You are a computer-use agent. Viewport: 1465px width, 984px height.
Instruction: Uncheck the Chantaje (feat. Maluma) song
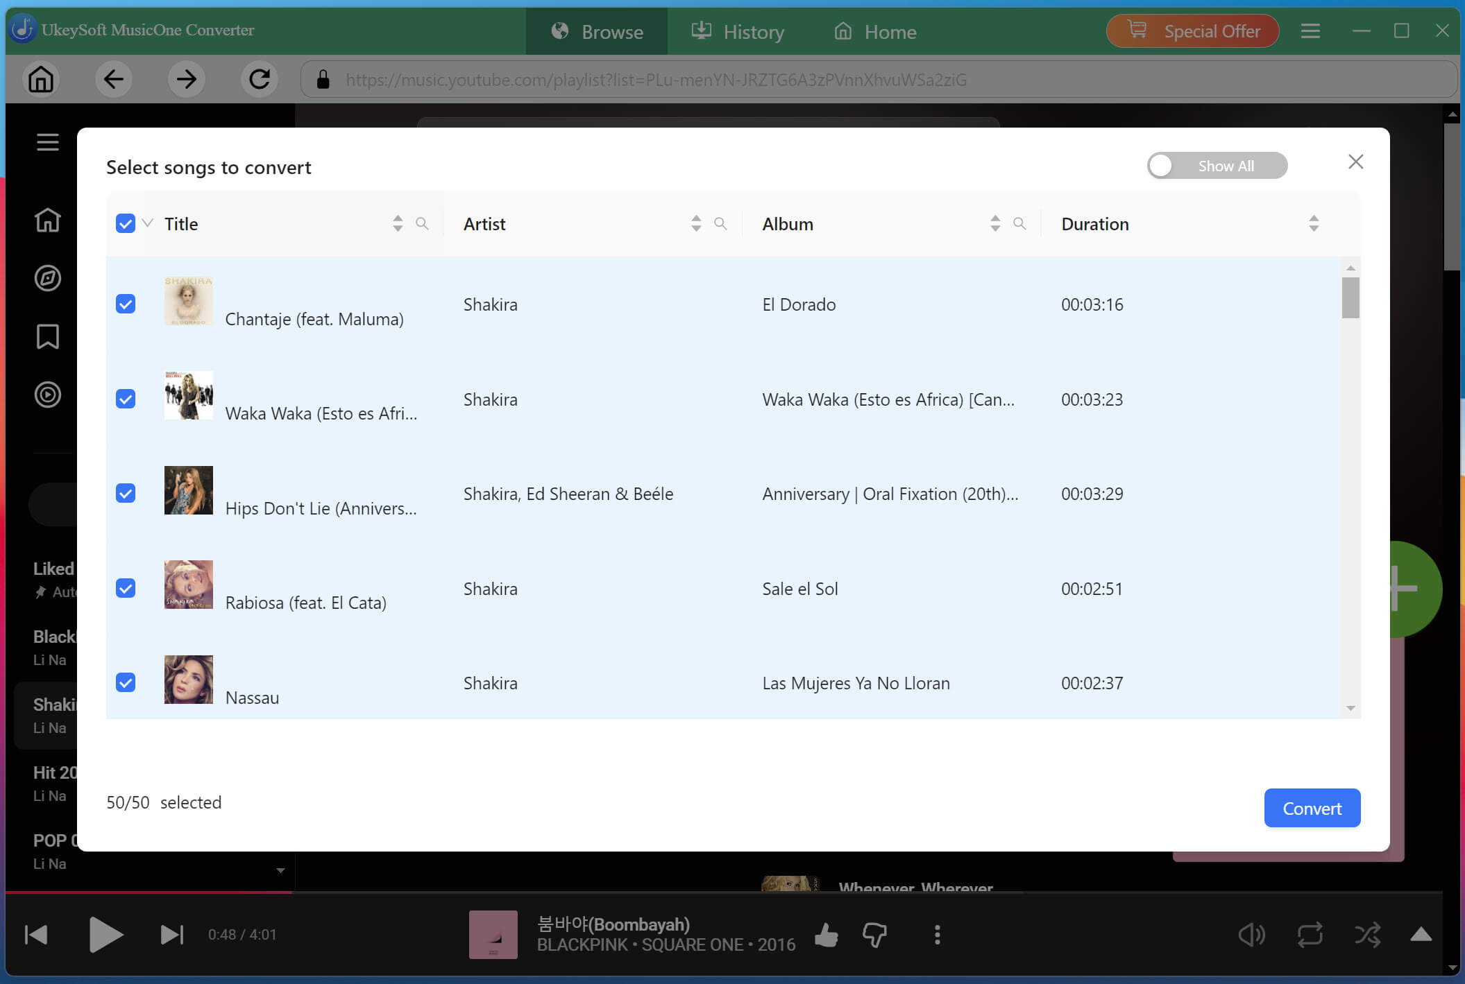tap(126, 304)
